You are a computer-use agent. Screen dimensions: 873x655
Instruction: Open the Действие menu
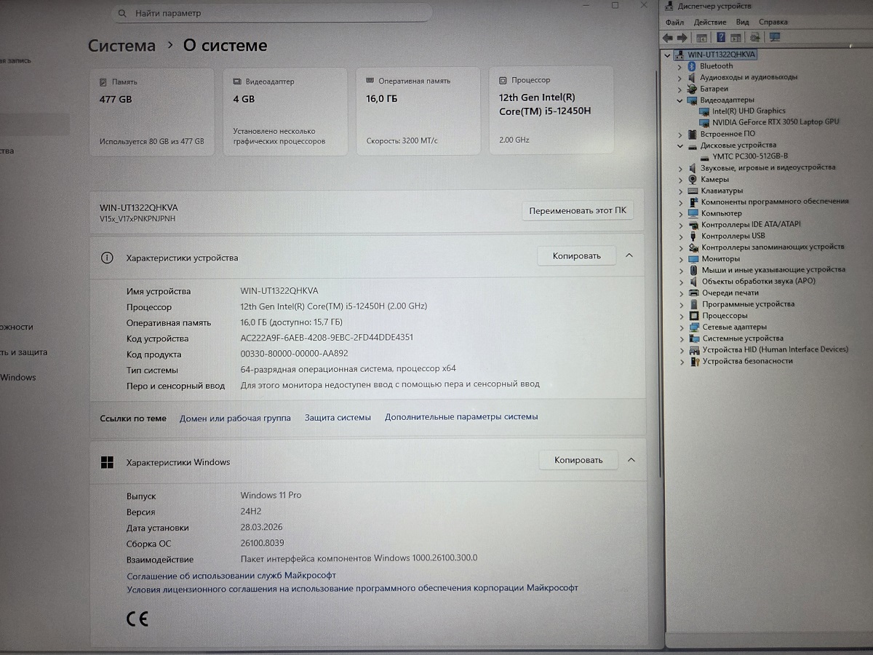coord(709,23)
